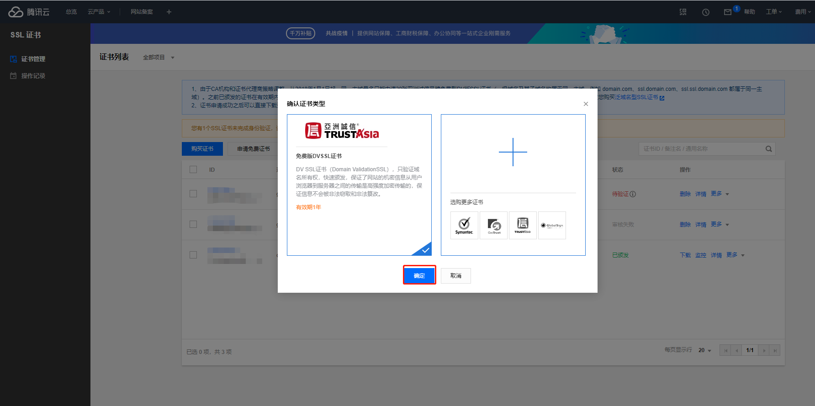
Task: Expand 更多 in the 审核失败 row
Action: [x=720, y=224]
